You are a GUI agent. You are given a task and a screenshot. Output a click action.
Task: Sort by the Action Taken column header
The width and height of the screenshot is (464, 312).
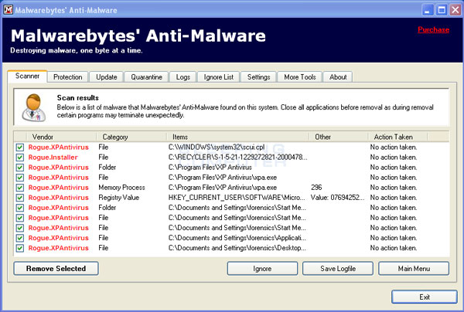point(397,137)
